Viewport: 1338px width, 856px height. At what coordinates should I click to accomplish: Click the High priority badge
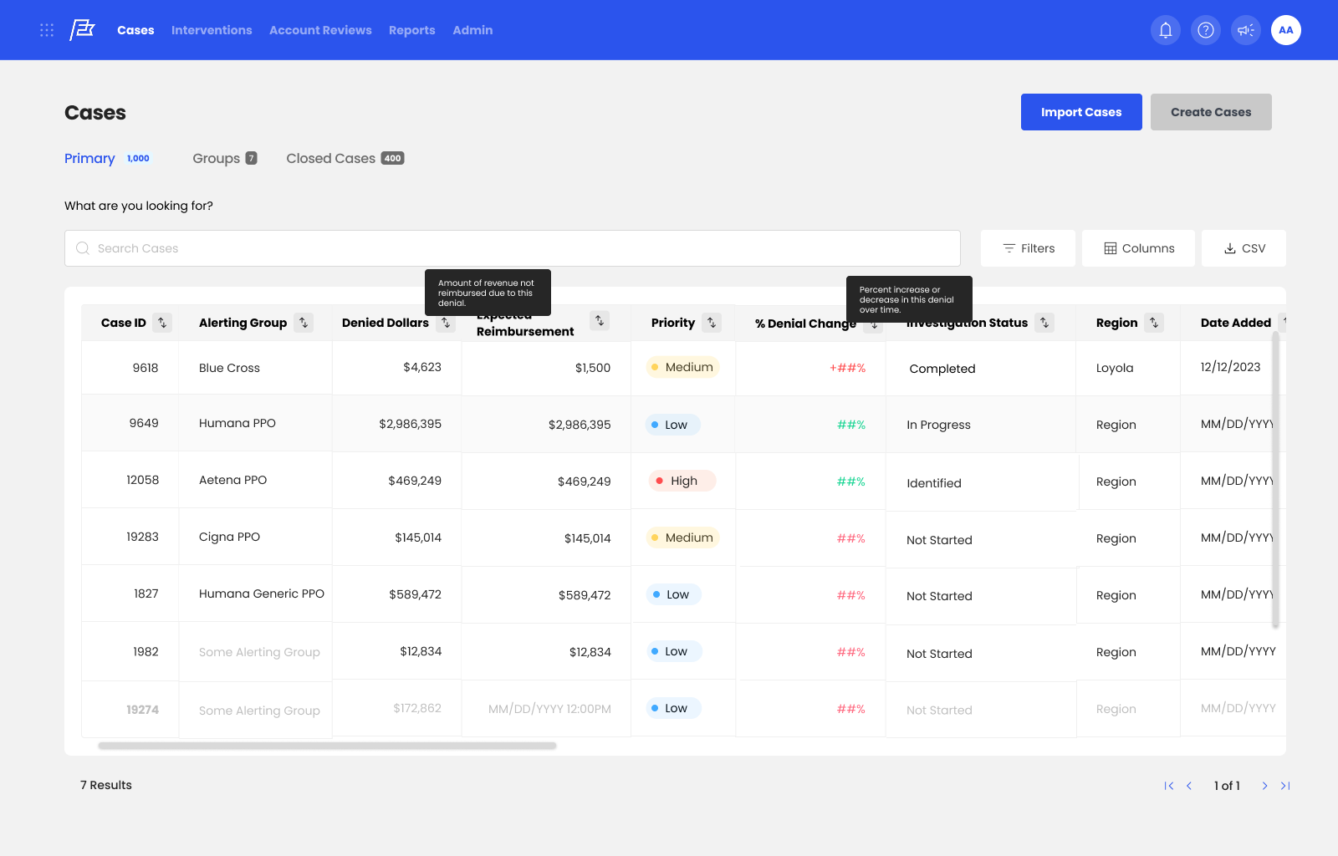(x=682, y=481)
